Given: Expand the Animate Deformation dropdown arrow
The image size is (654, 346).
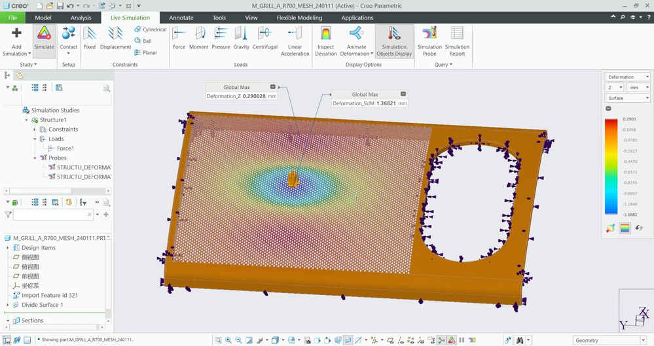Looking at the screenshot, I should point(372,54).
